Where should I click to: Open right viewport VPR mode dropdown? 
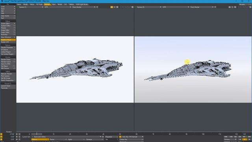176,7
